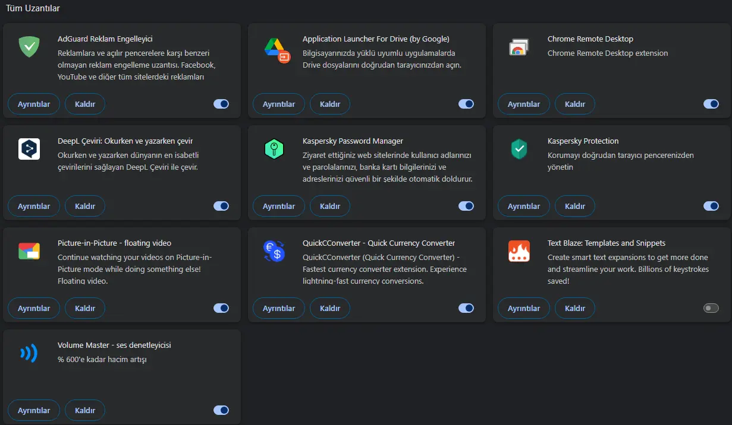
Task: Click the Kaspersky Password Manager key icon
Action: pyautogui.click(x=274, y=148)
